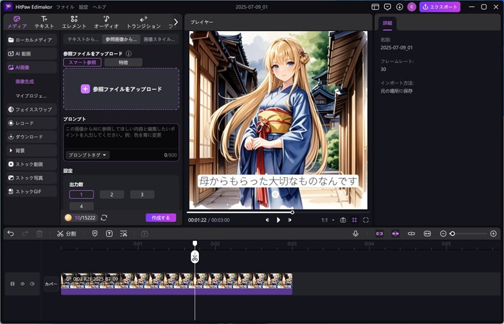Click the 作成する button
Viewport: 504px width, 324px height.
(x=161, y=218)
